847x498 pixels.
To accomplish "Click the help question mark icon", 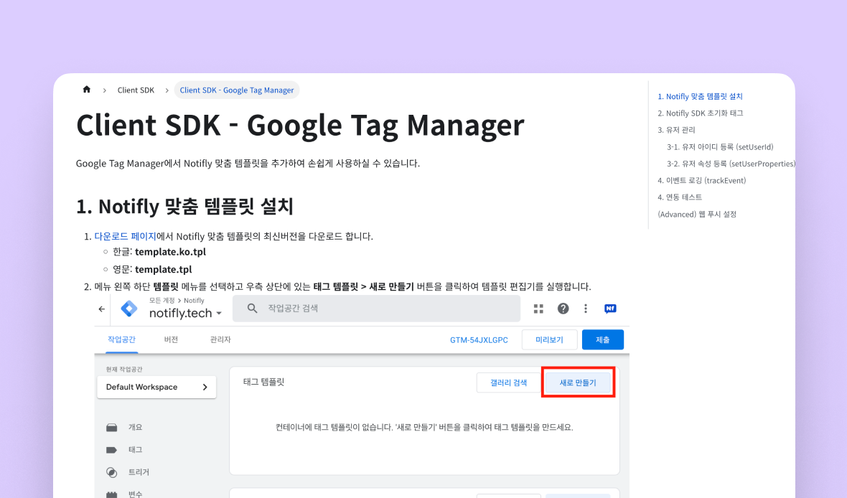I will pos(563,309).
